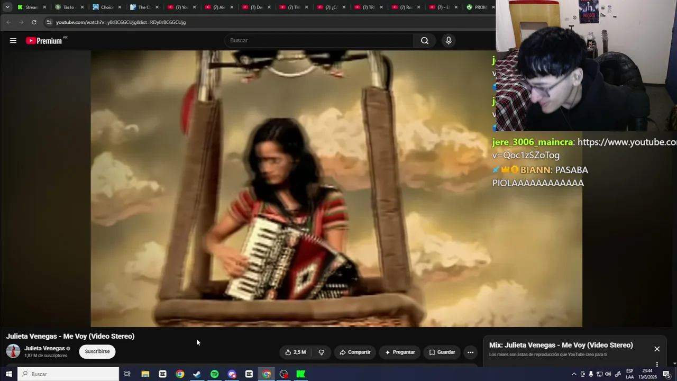Switch to the active Chrome taskbar window
This screenshot has width=677, height=381.
(267, 374)
